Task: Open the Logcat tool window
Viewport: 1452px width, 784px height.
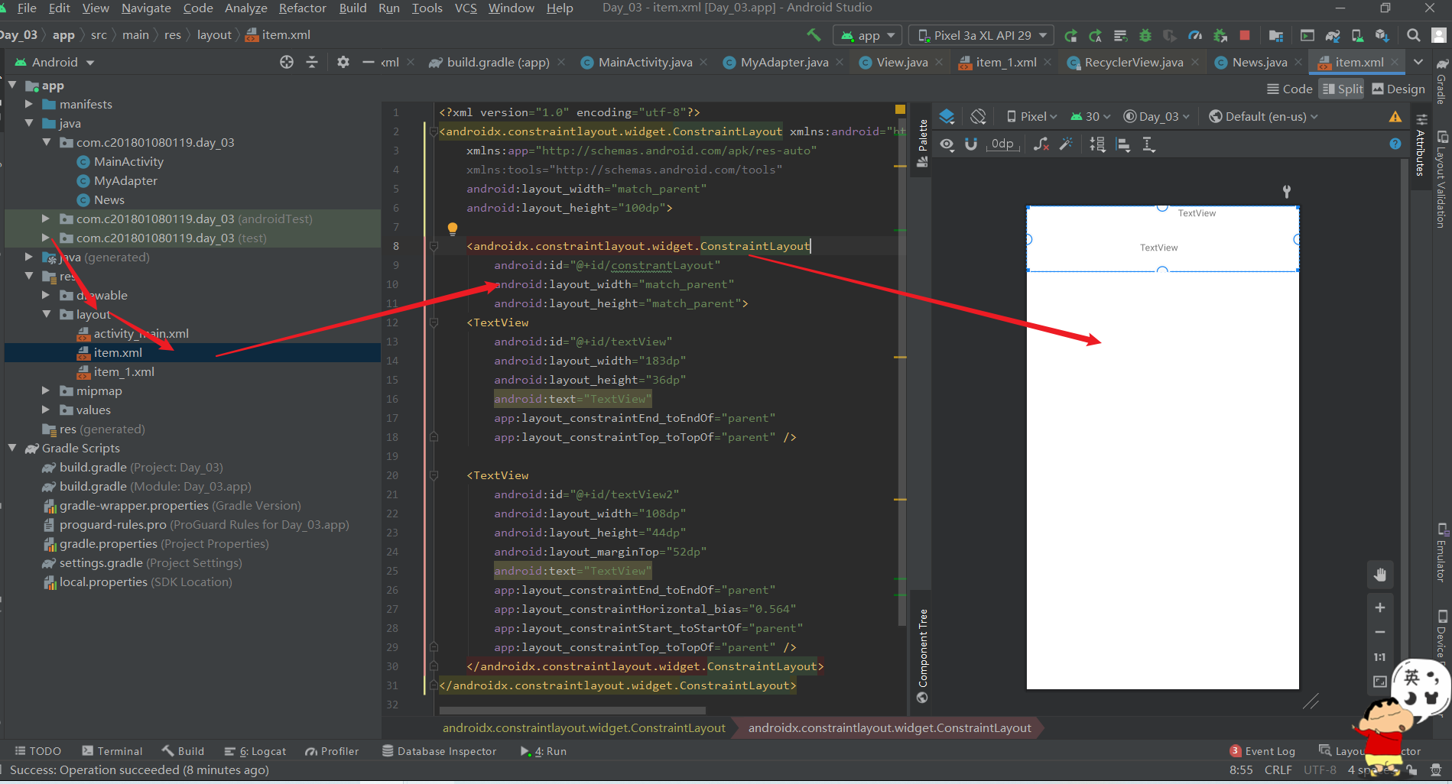Action: pos(255,751)
